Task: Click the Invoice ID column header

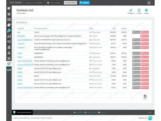Action: (20, 28)
